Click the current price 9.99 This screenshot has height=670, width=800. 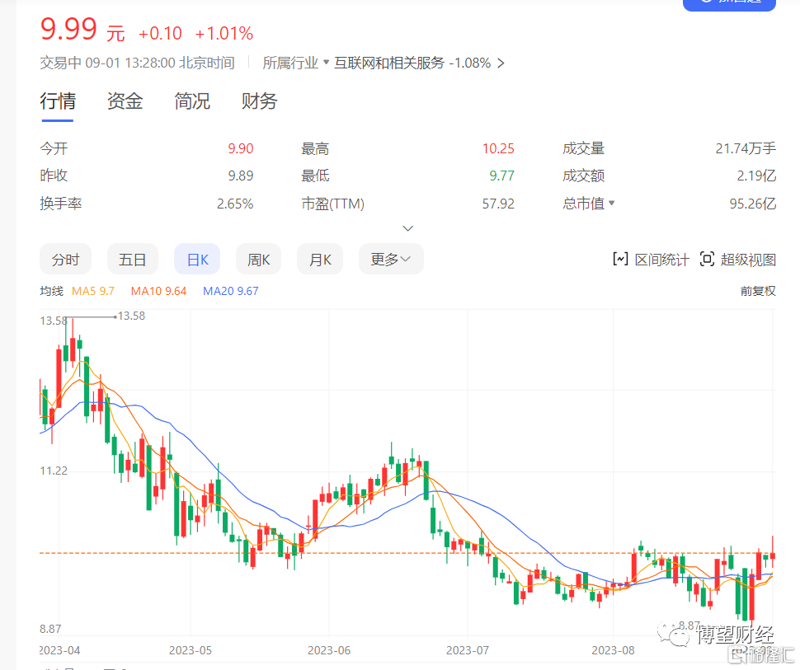68,29
